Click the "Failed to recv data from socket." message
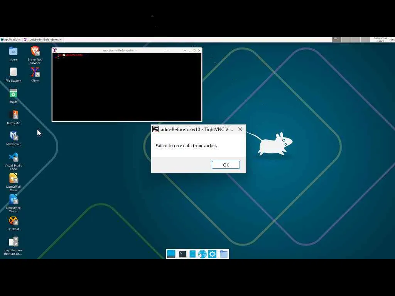Image resolution: width=395 pixels, height=296 pixels. (186, 146)
